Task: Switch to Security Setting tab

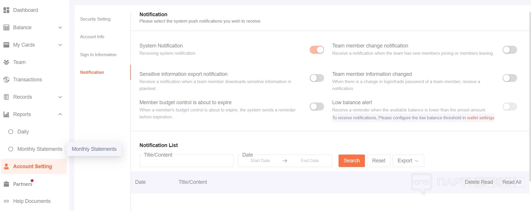Action: click(x=95, y=19)
